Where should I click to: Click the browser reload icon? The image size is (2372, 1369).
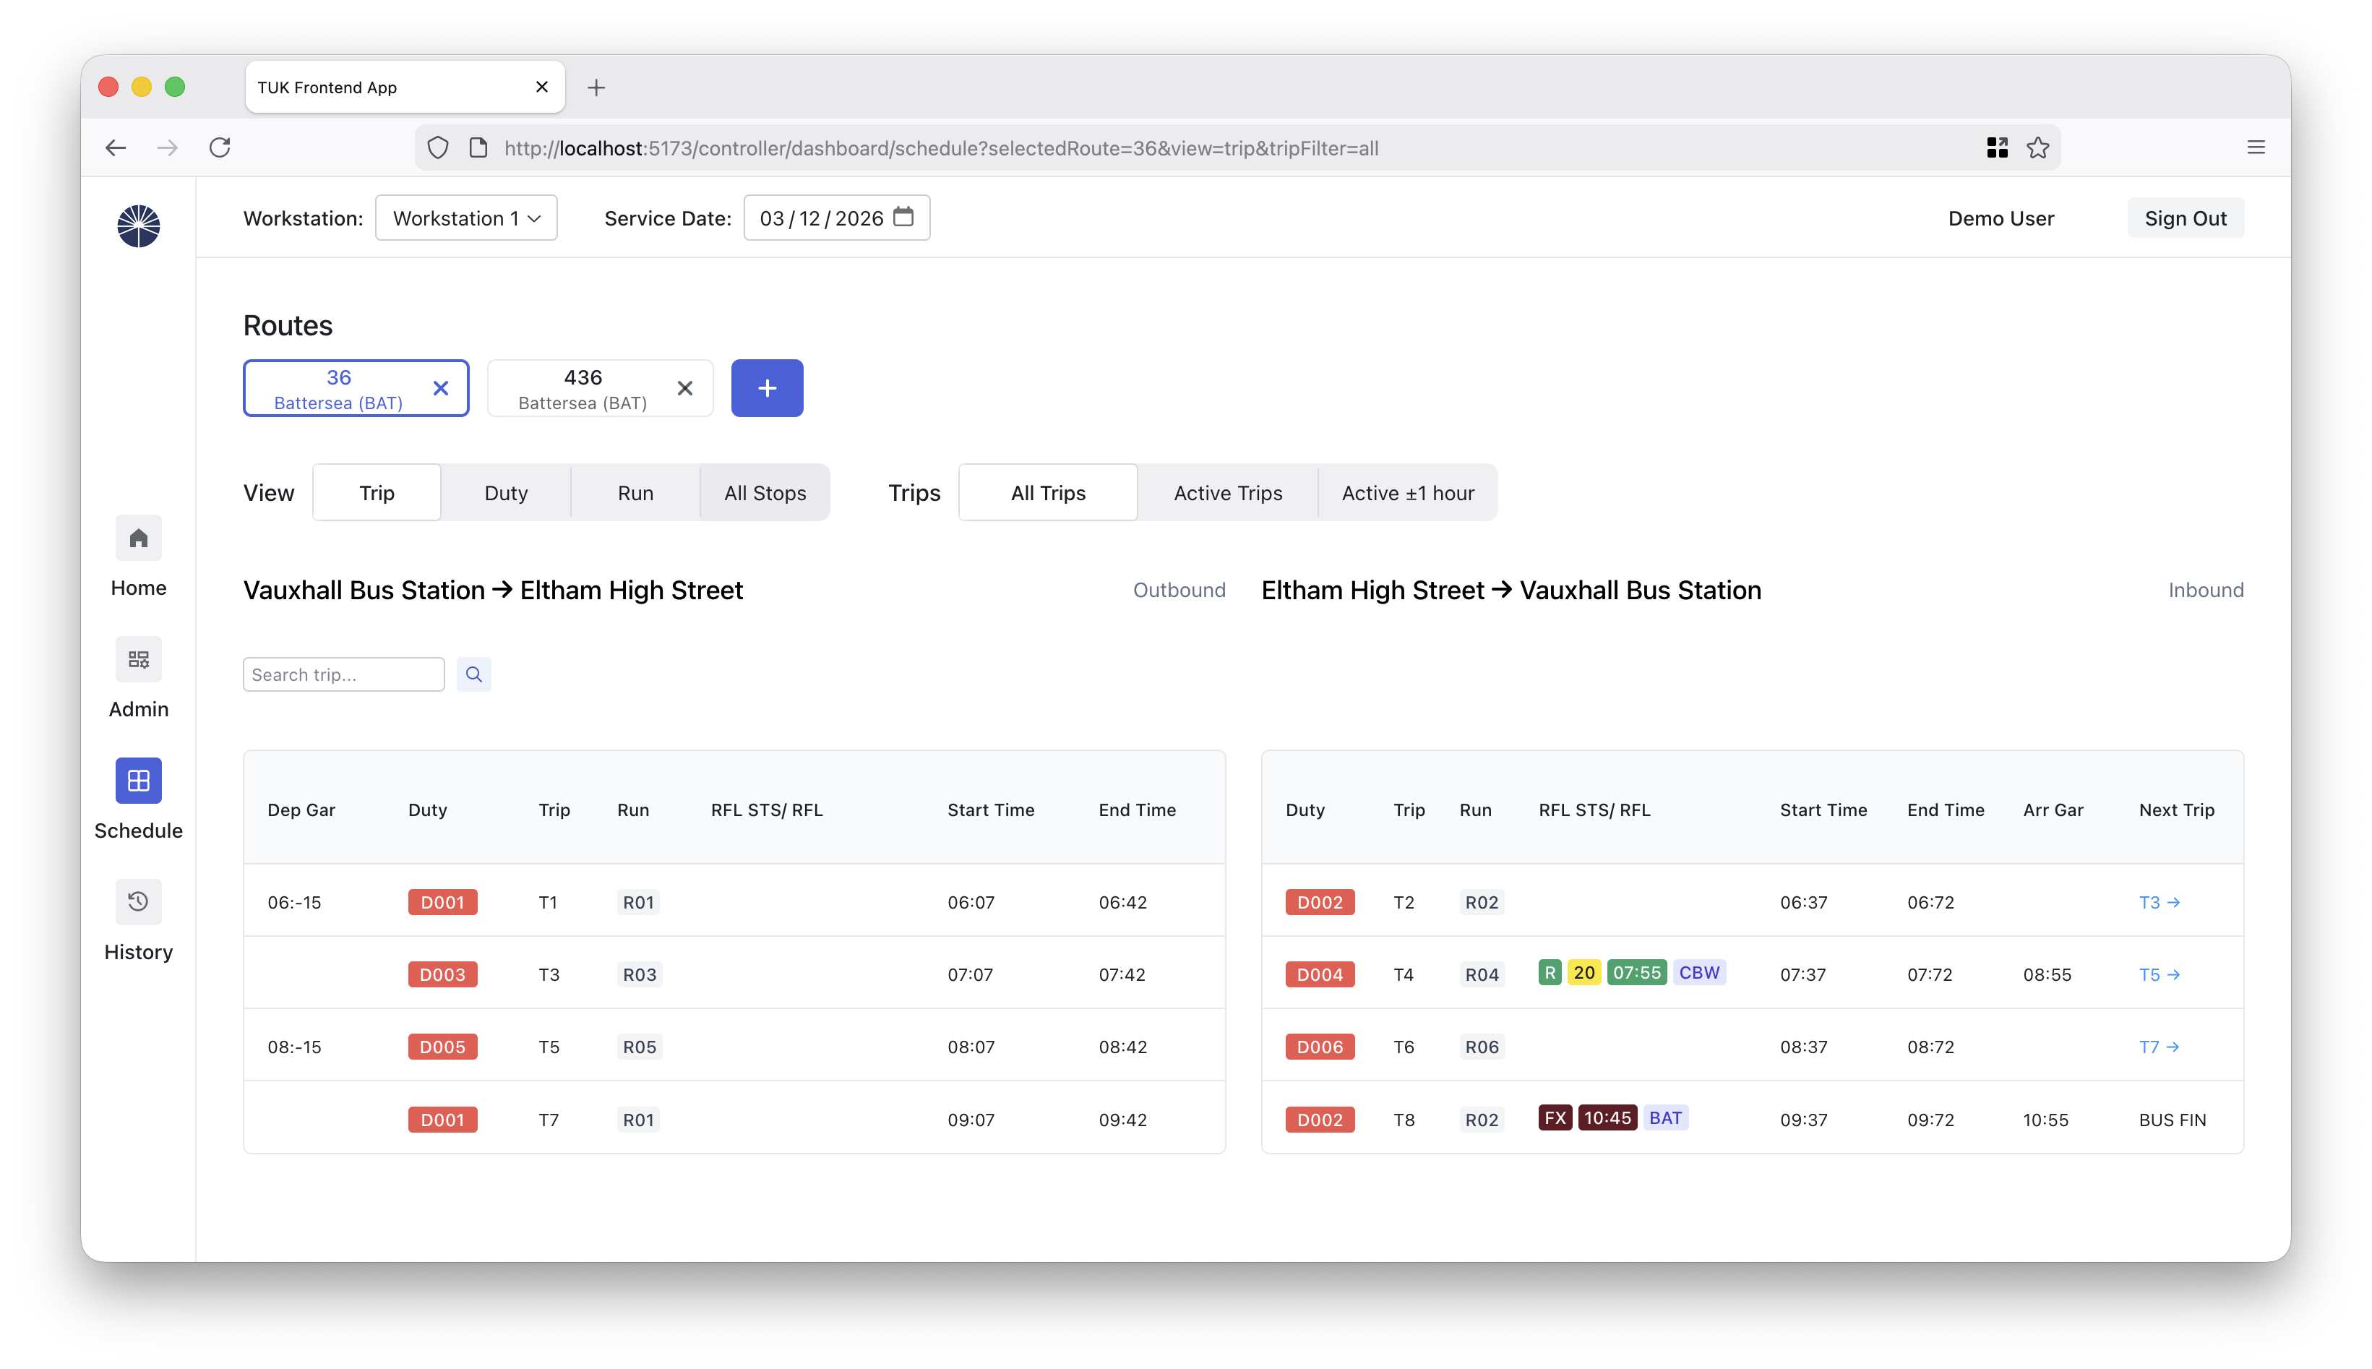pyautogui.click(x=220, y=147)
